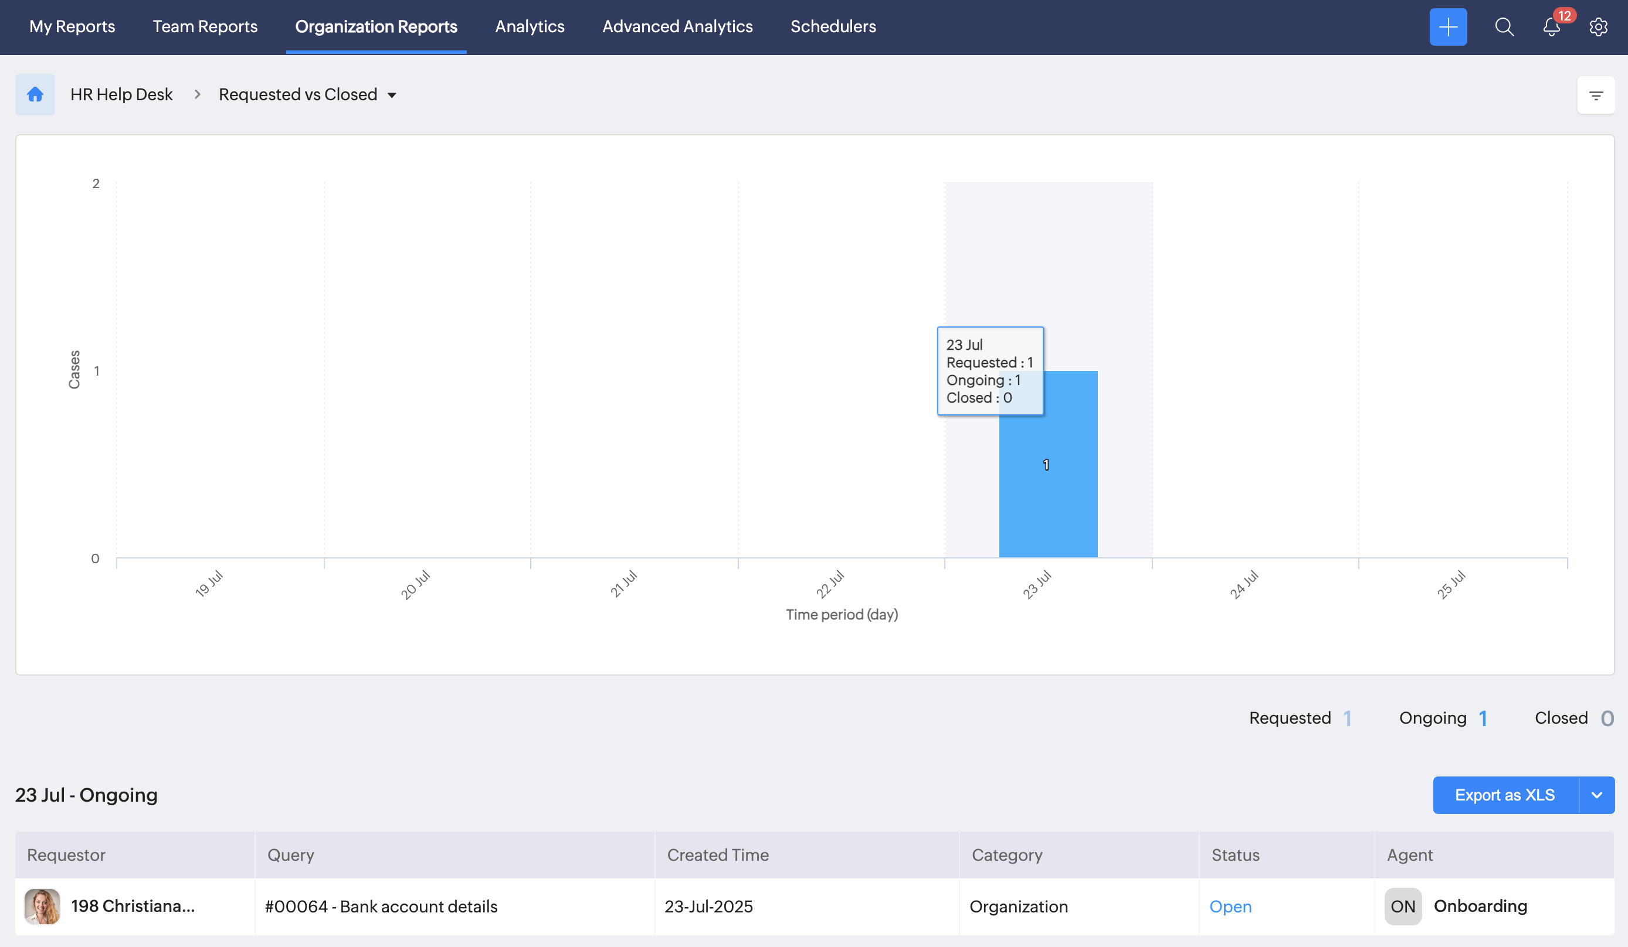Open Export as XLS dropdown arrow
The width and height of the screenshot is (1628, 947).
pyautogui.click(x=1596, y=795)
